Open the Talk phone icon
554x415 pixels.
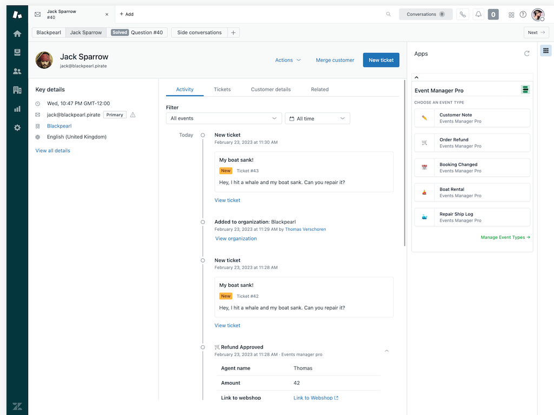463,14
